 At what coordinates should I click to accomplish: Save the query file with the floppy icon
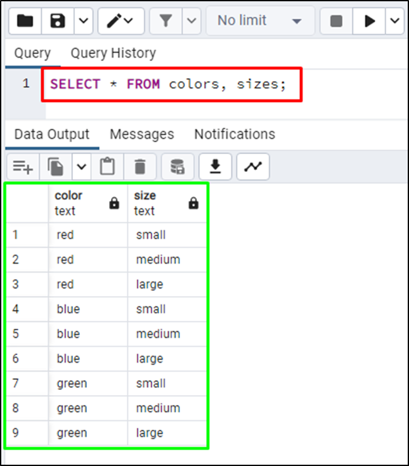click(x=58, y=21)
